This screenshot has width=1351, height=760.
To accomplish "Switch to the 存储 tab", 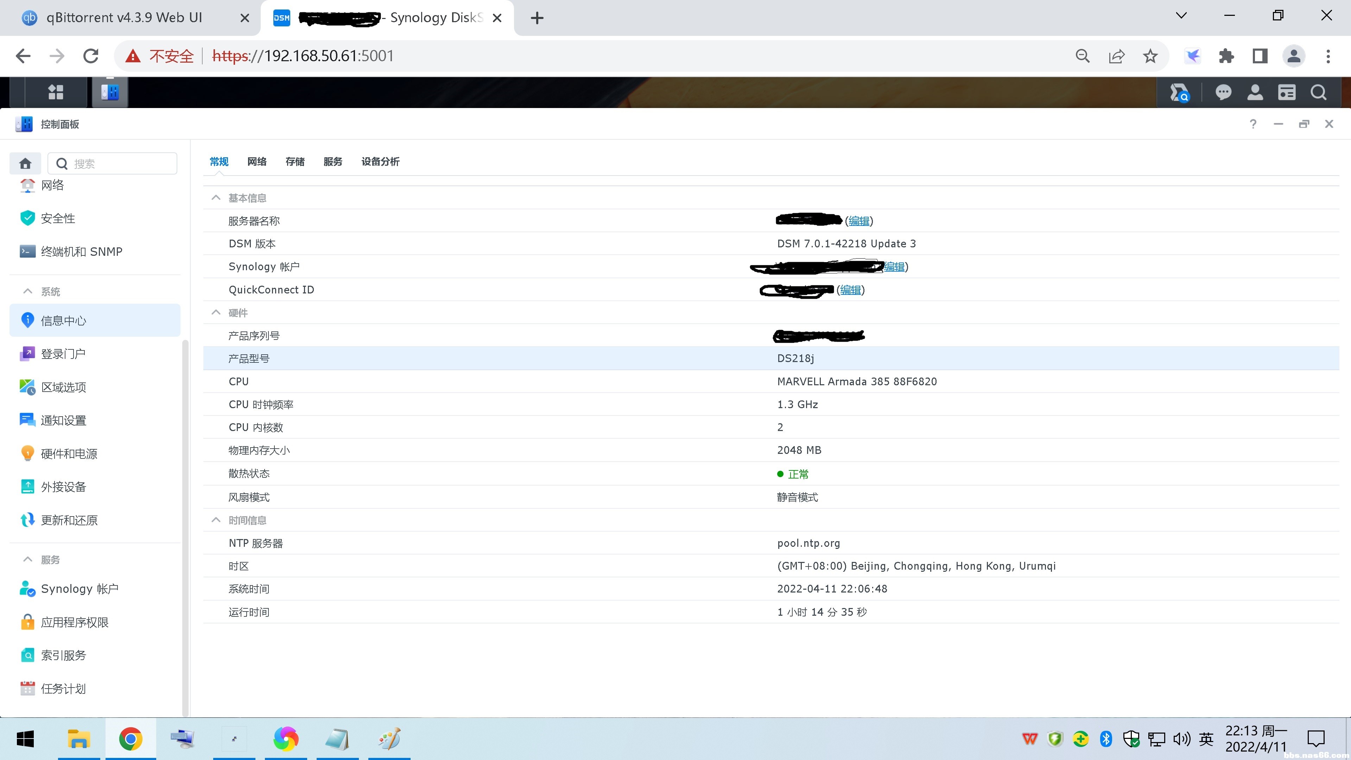I will pyautogui.click(x=295, y=161).
